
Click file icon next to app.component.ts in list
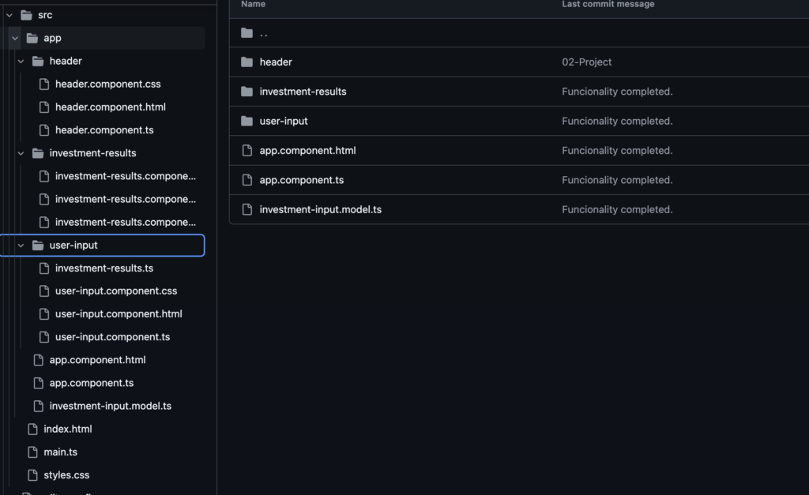click(246, 180)
